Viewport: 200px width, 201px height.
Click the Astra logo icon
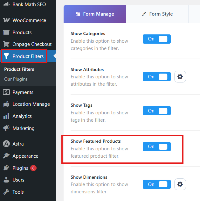coord(6,144)
